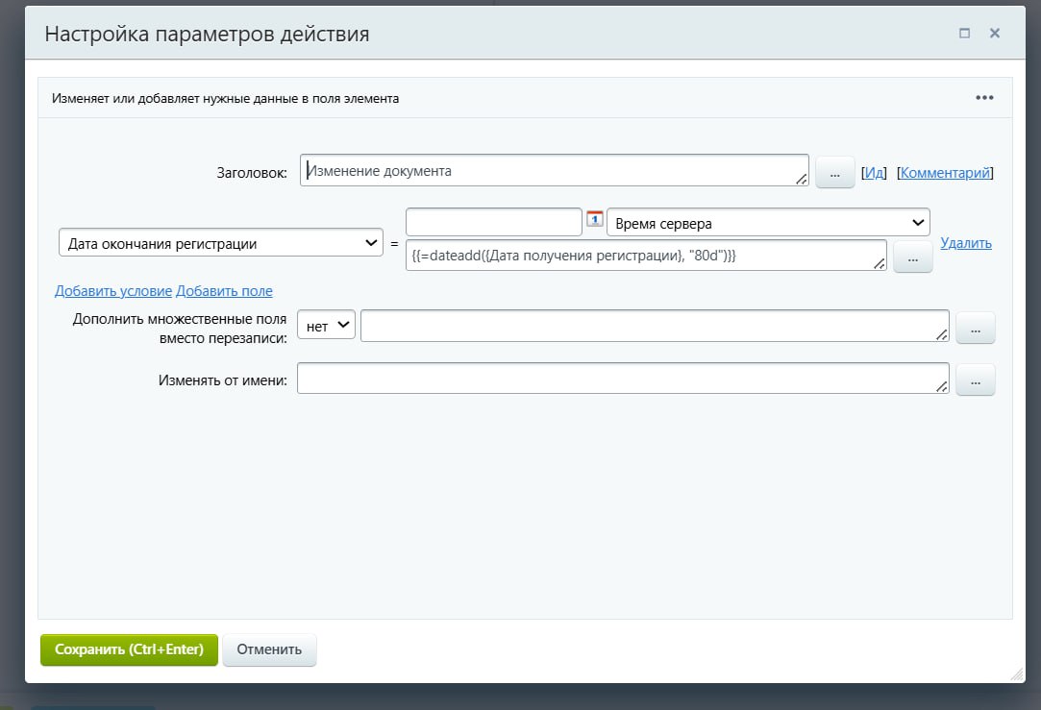The height and width of the screenshot is (710, 1041).
Task: Click the Добавить условие link
Action: (x=113, y=291)
